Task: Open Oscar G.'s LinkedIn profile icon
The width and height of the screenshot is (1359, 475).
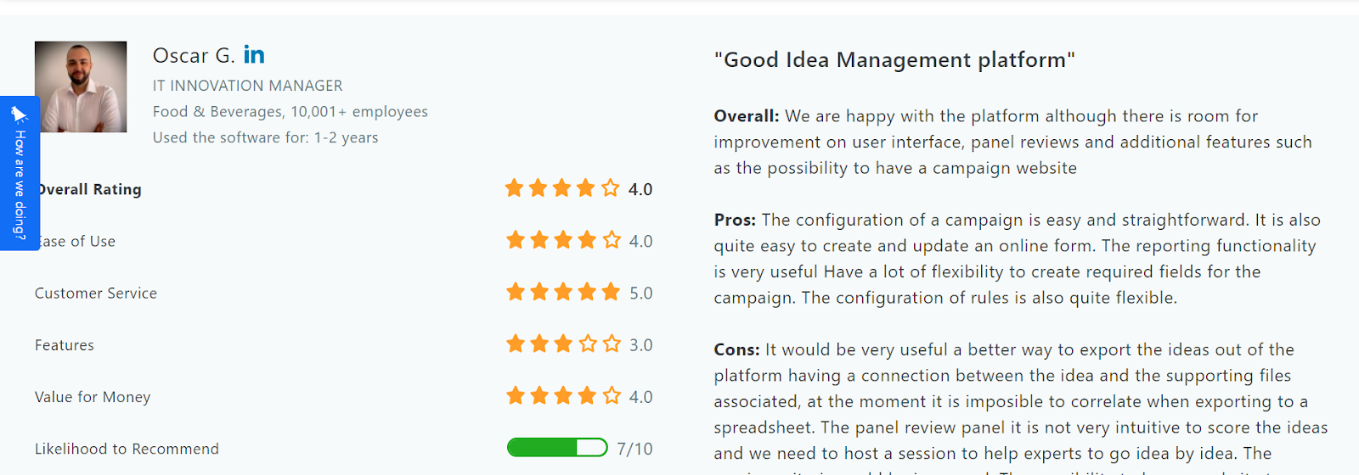Action: 254,55
